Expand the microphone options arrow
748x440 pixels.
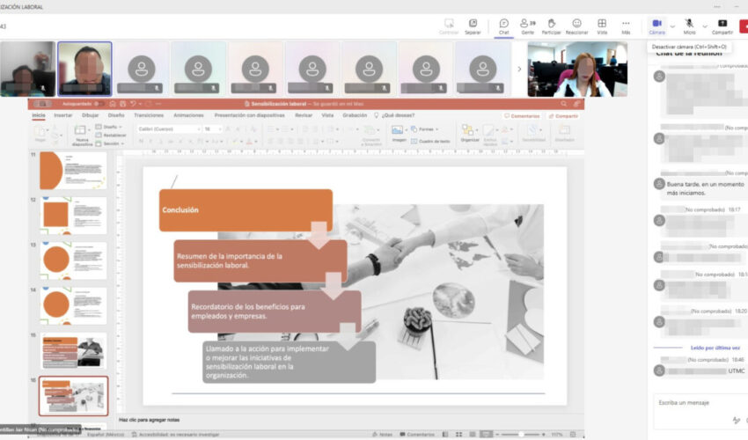point(705,26)
